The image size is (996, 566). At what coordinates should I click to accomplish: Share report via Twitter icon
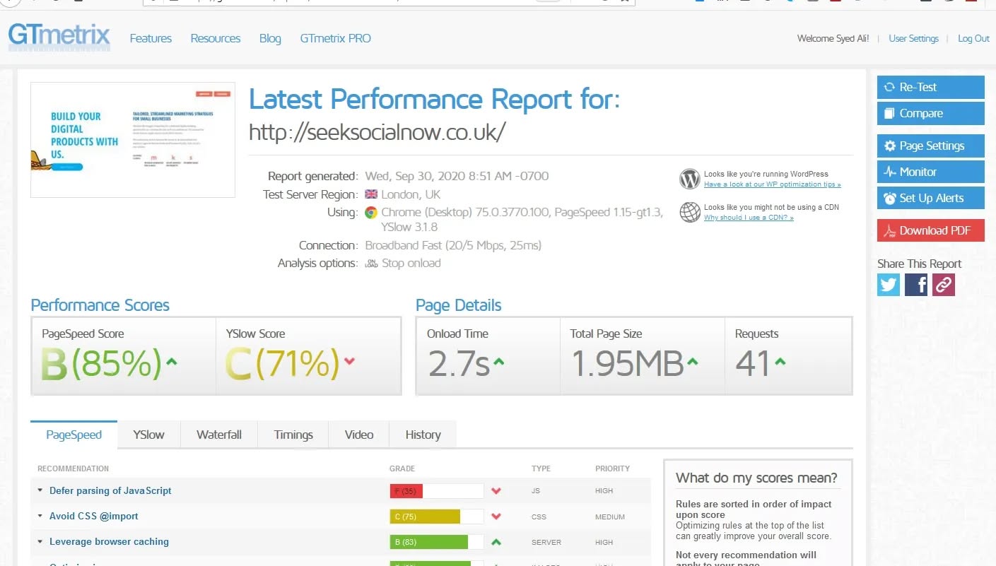[x=889, y=285]
